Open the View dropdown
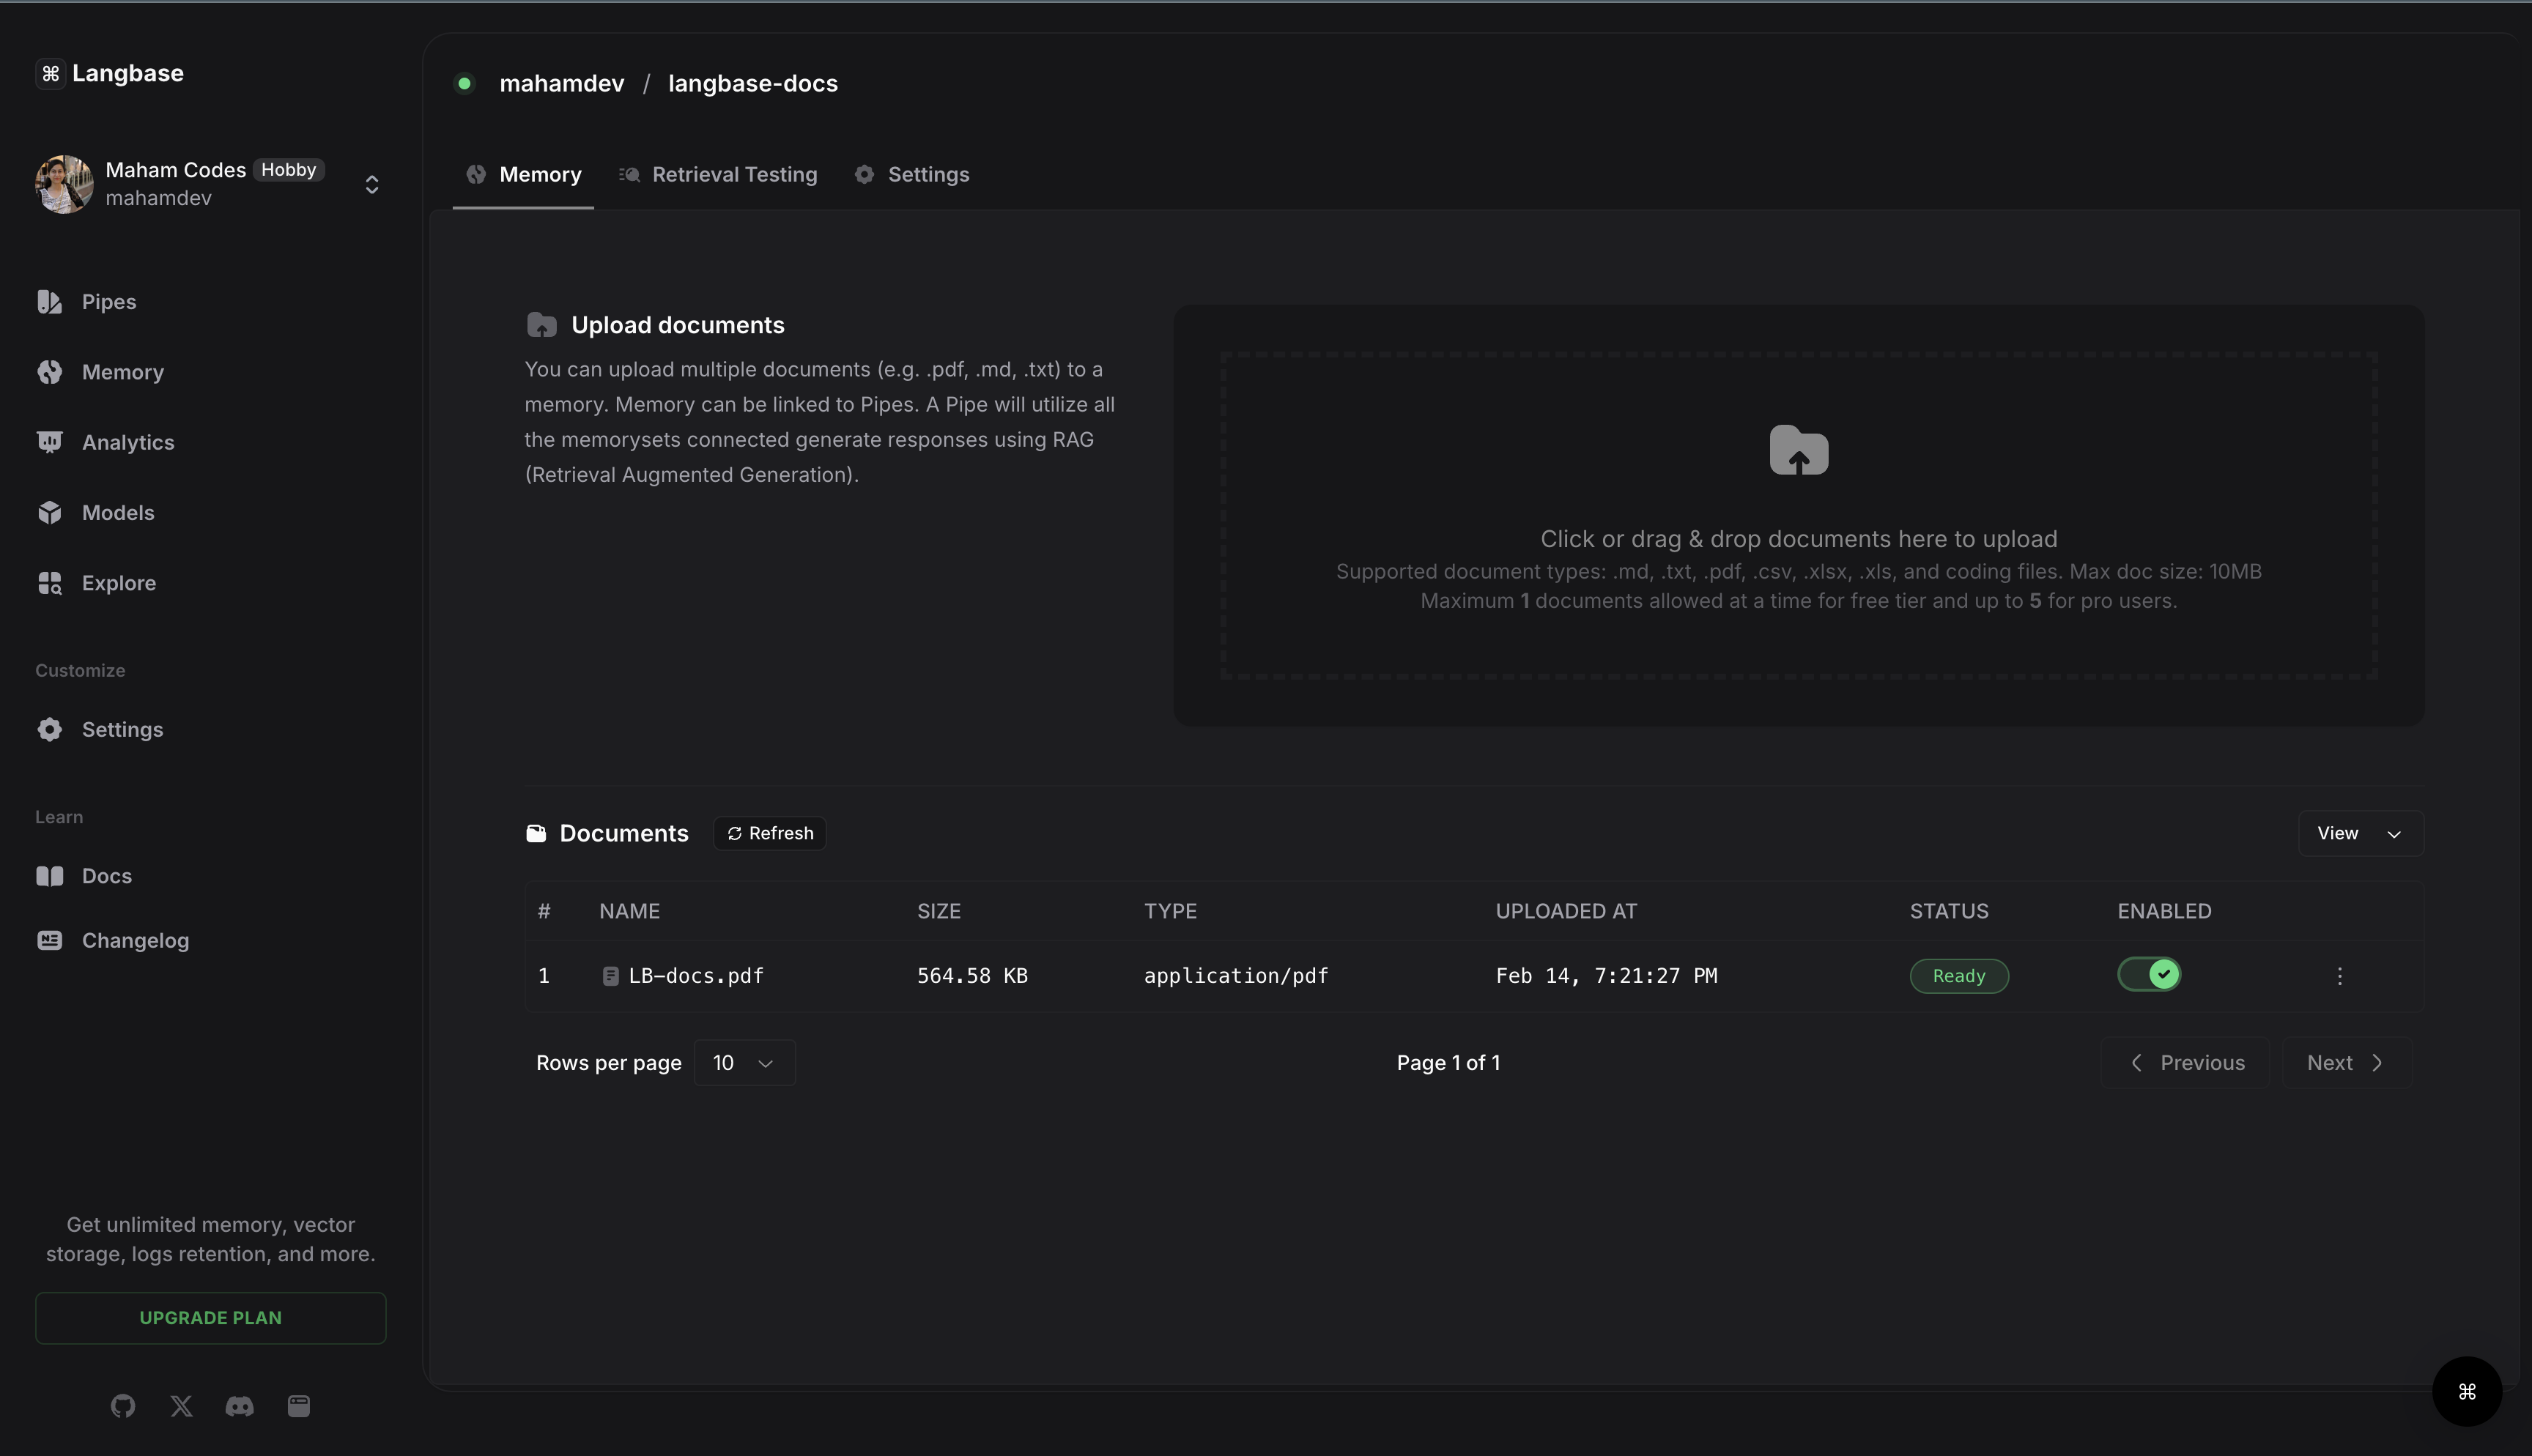This screenshot has height=1456, width=2532. pos(2360,833)
